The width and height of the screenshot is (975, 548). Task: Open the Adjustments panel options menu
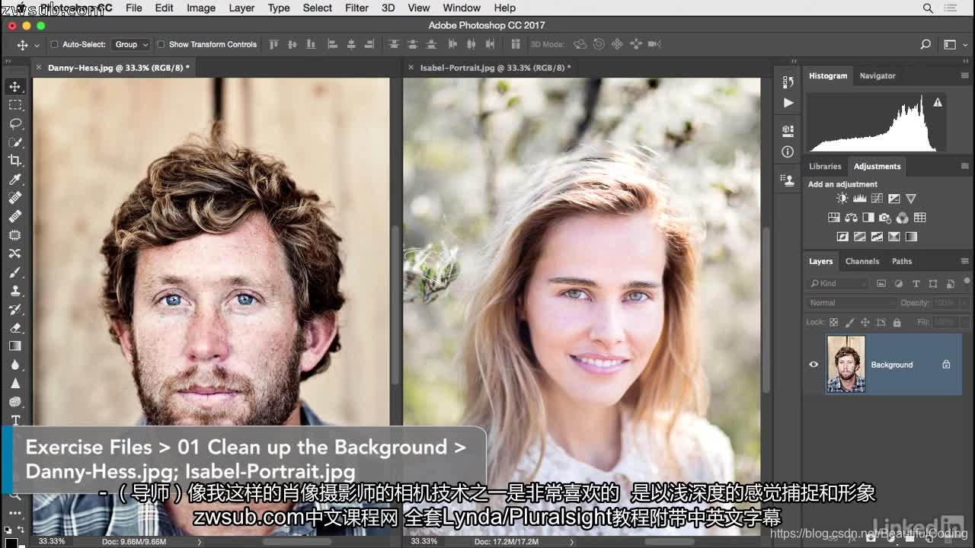[964, 166]
